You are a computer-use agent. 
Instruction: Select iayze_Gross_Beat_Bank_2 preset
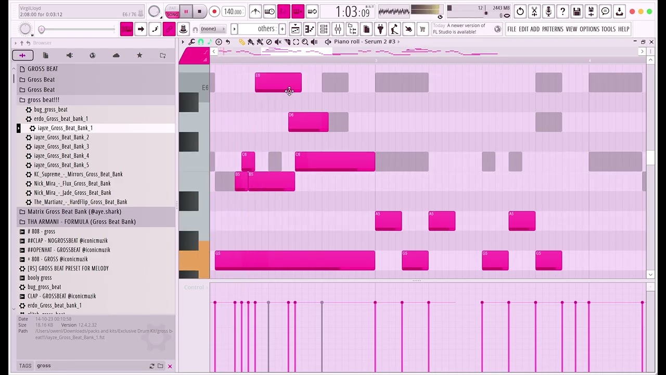[61, 137]
